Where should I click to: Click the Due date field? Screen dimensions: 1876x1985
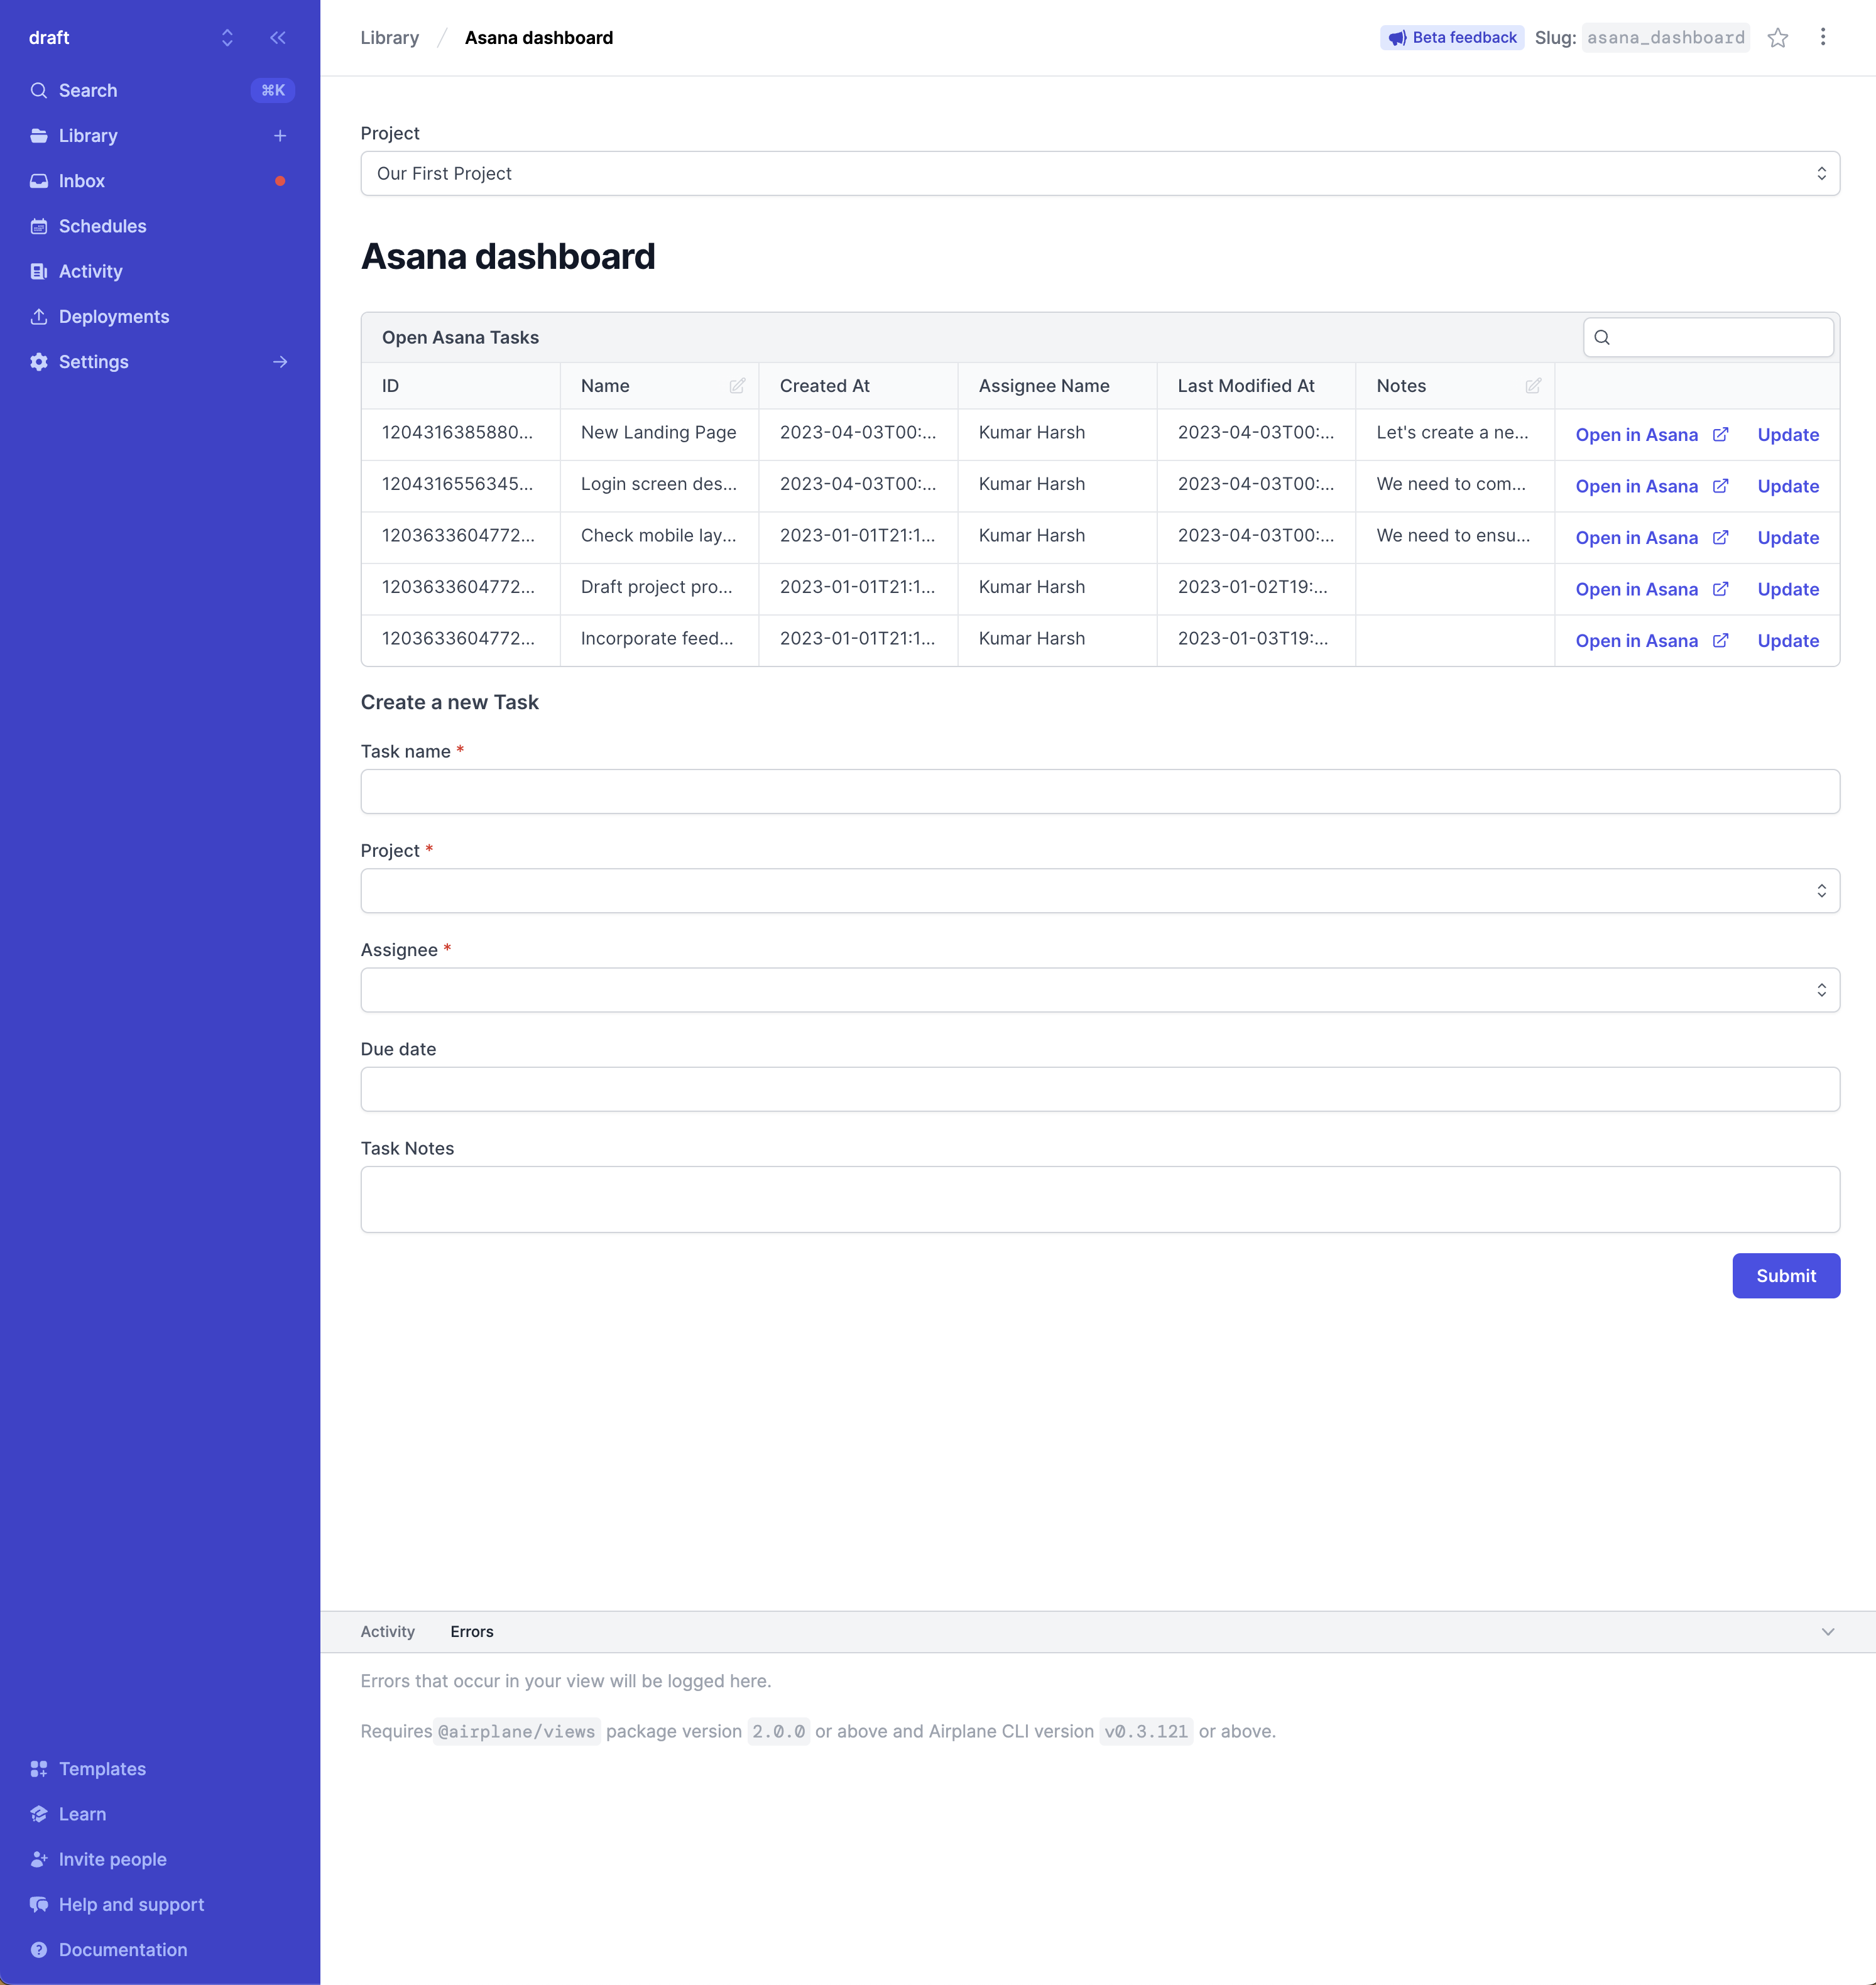[x=1100, y=1089]
